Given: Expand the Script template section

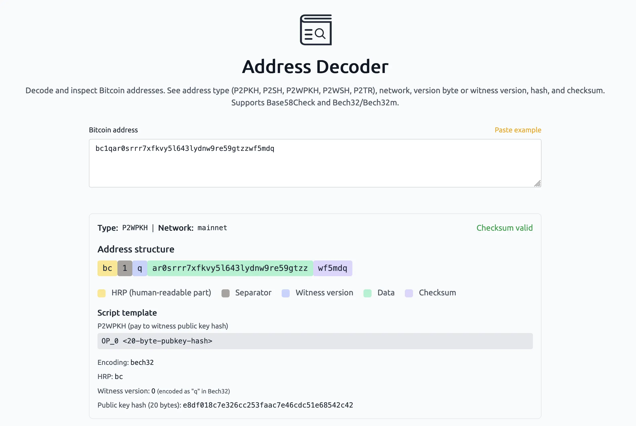Looking at the screenshot, I should tap(127, 313).
